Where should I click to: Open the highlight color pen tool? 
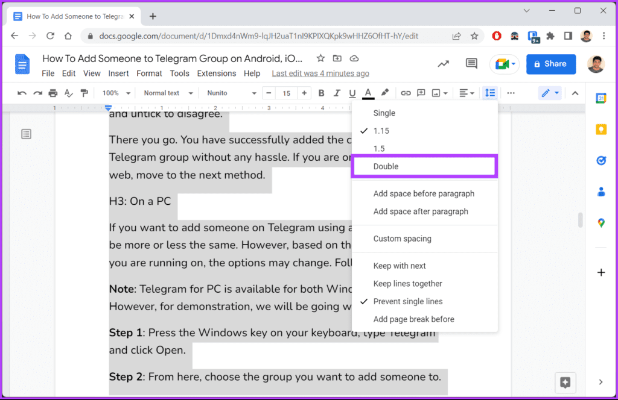pos(384,93)
